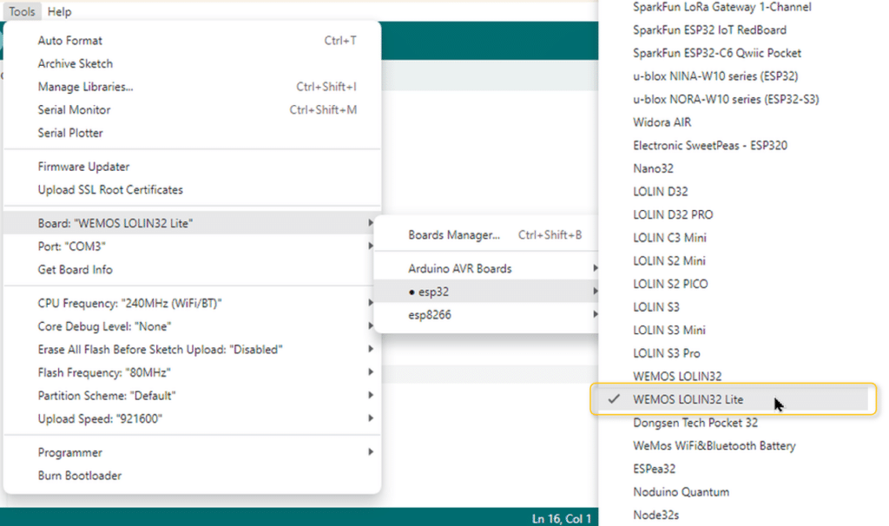Expand the CPU Frequency submenu
This screenshot has height=526, width=889.
(192, 303)
